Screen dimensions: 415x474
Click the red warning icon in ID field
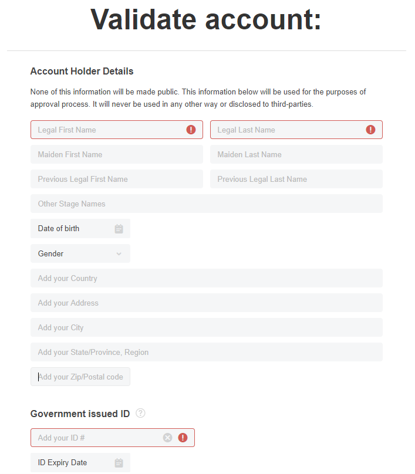click(183, 438)
